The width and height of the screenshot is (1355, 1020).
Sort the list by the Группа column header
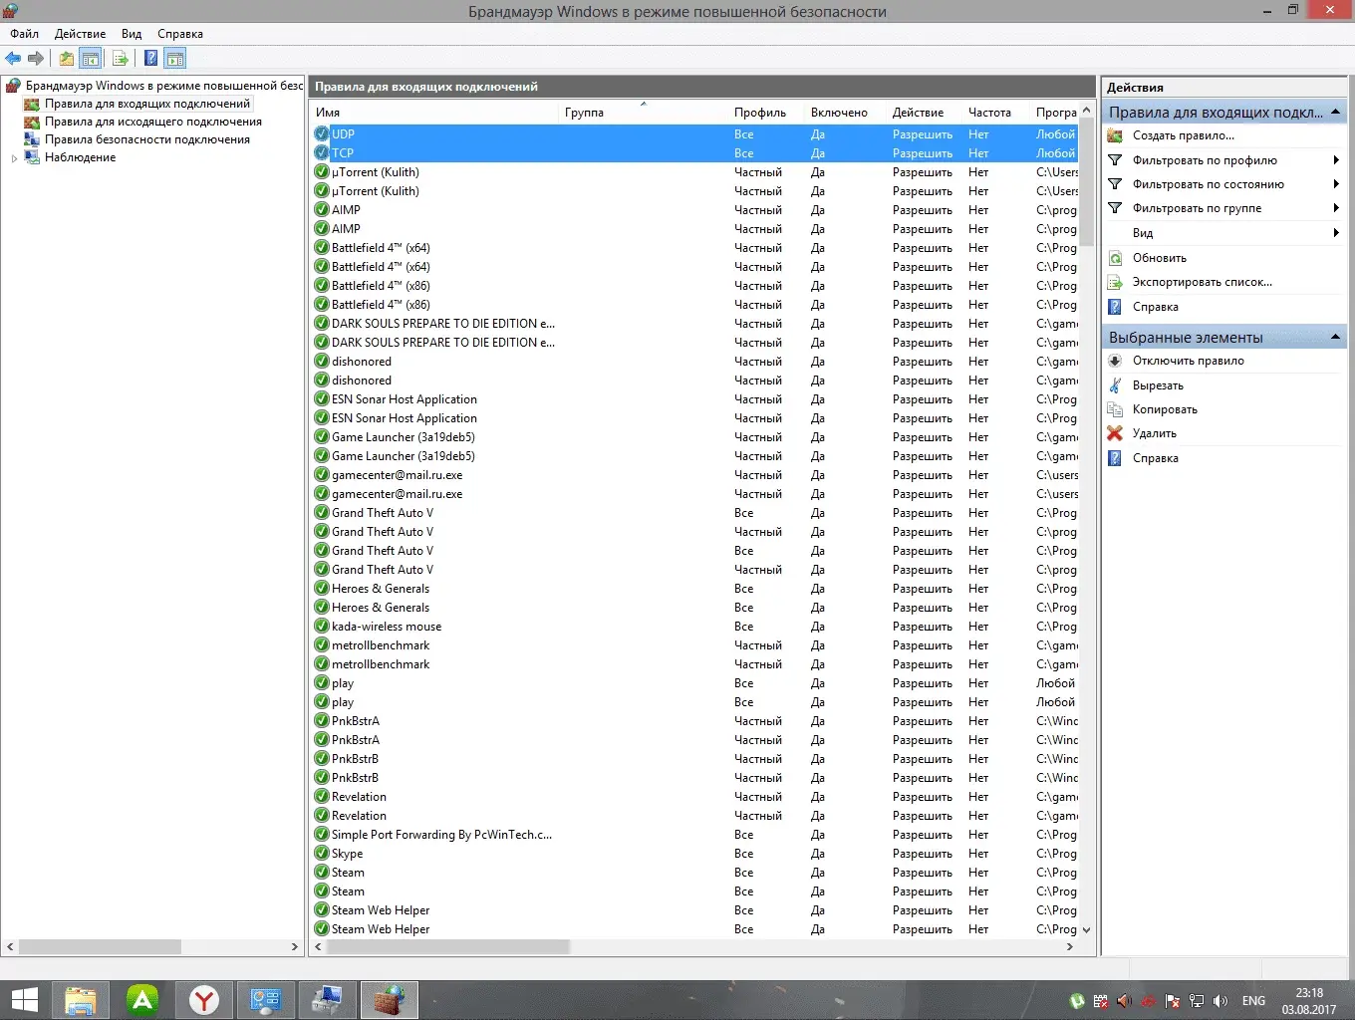[644, 113]
